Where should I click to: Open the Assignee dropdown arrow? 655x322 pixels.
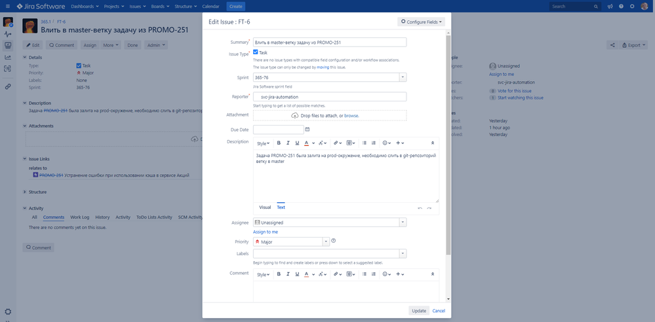(403, 223)
